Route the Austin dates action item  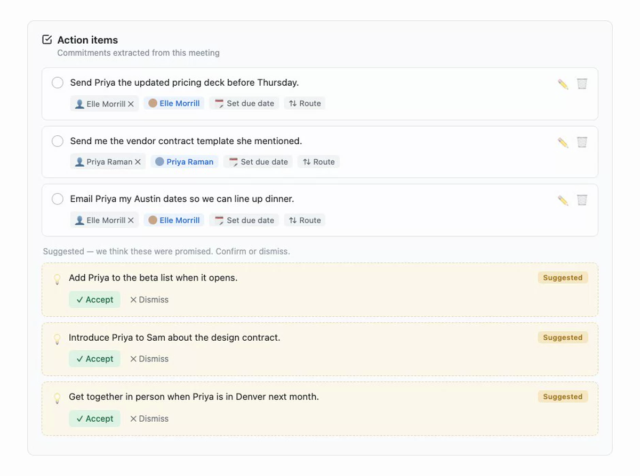[305, 220]
